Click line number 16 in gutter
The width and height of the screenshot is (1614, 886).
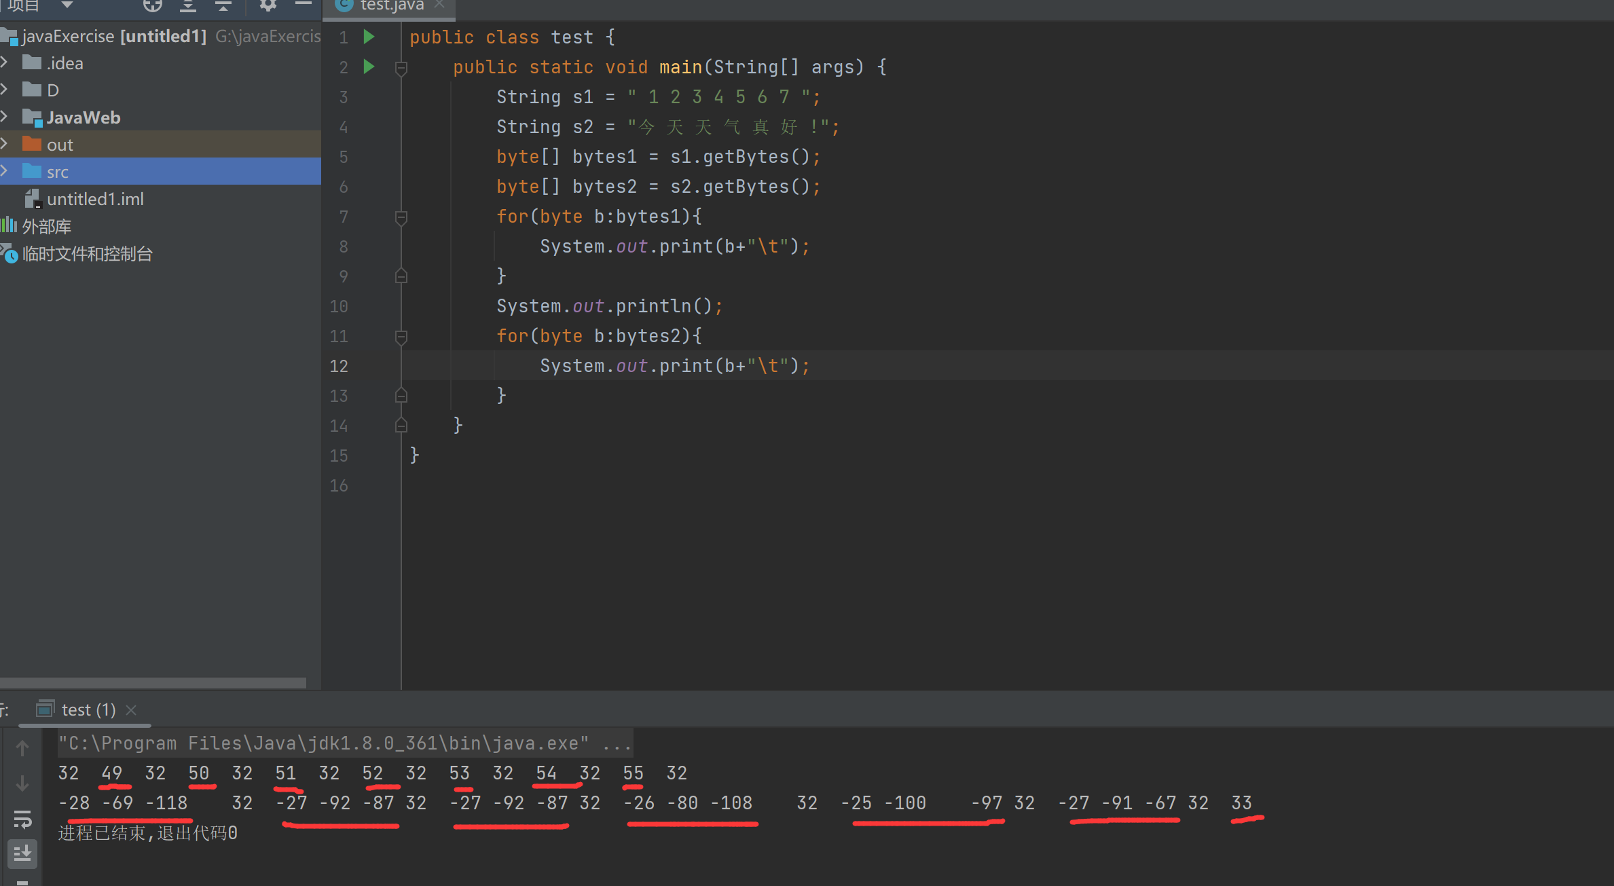click(339, 485)
